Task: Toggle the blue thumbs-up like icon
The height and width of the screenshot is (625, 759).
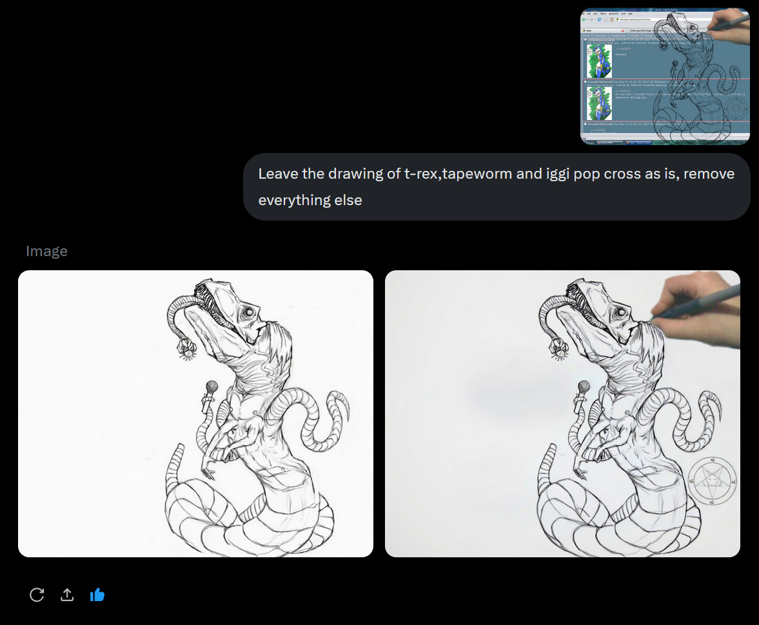Action: tap(97, 595)
